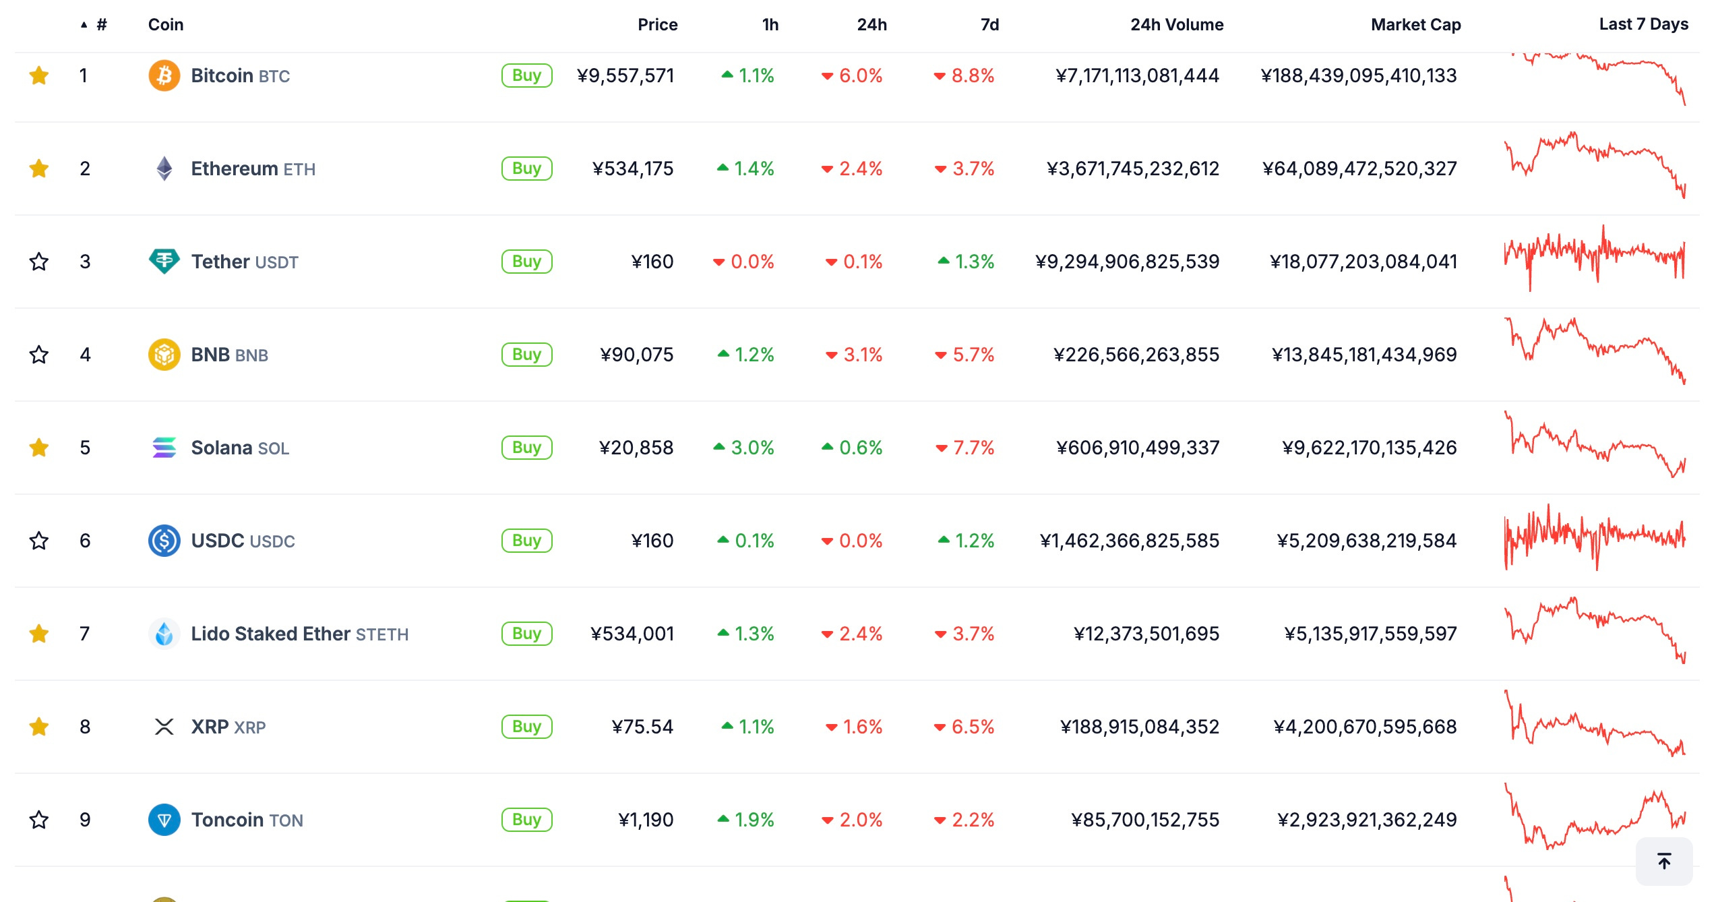Buy USDC with its Buy button
The image size is (1716, 902).
click(527, 541)
